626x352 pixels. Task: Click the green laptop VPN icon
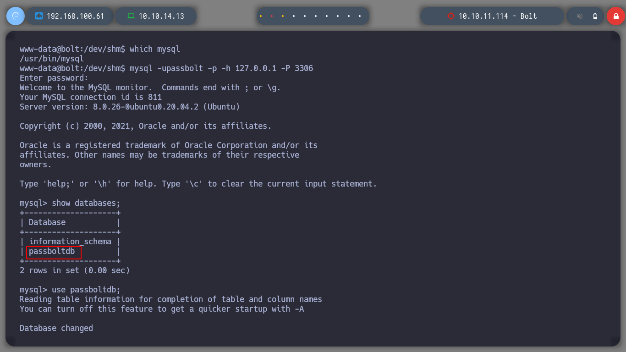coord(131,16)
